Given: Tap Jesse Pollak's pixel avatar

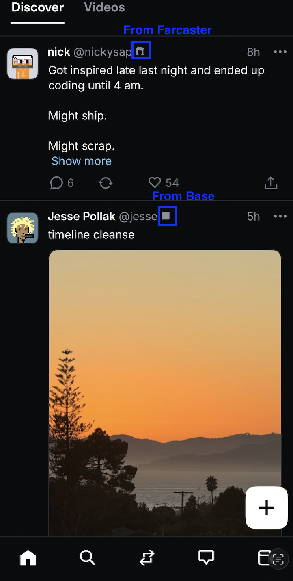Looking at the screenshot, I should coord(23,228).
